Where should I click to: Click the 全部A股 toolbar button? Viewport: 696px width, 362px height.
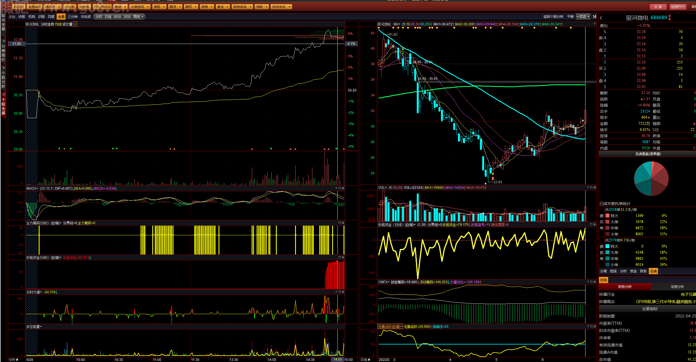click(x=35, y=7)
